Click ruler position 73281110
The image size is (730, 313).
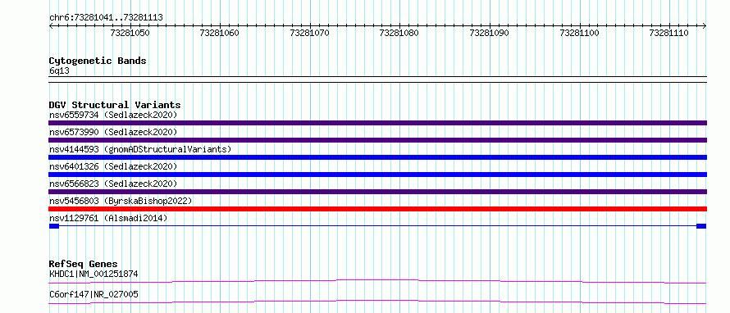click(x=669, y=33)
